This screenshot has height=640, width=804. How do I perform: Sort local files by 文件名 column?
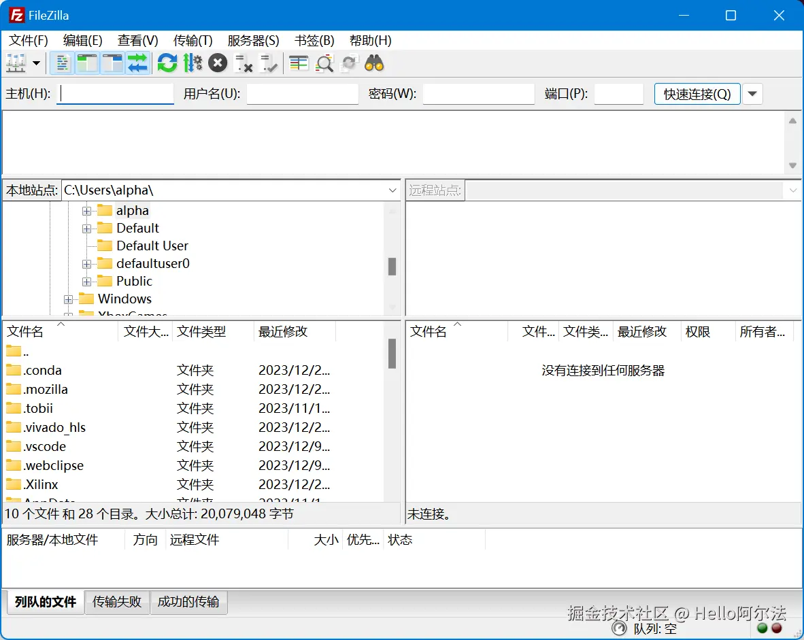pos(61,331)
